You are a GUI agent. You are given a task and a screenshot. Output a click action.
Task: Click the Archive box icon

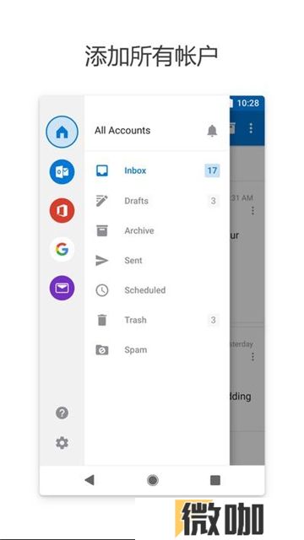101,230
